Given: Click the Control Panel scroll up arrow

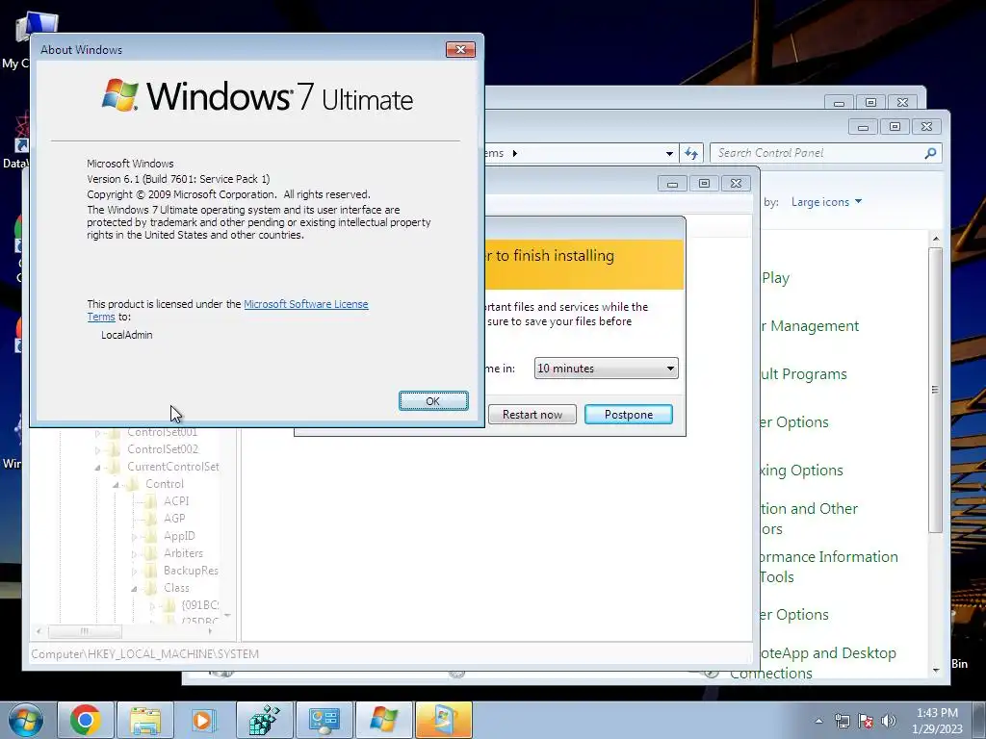Looking at the screenshot, I should point(936,239).
